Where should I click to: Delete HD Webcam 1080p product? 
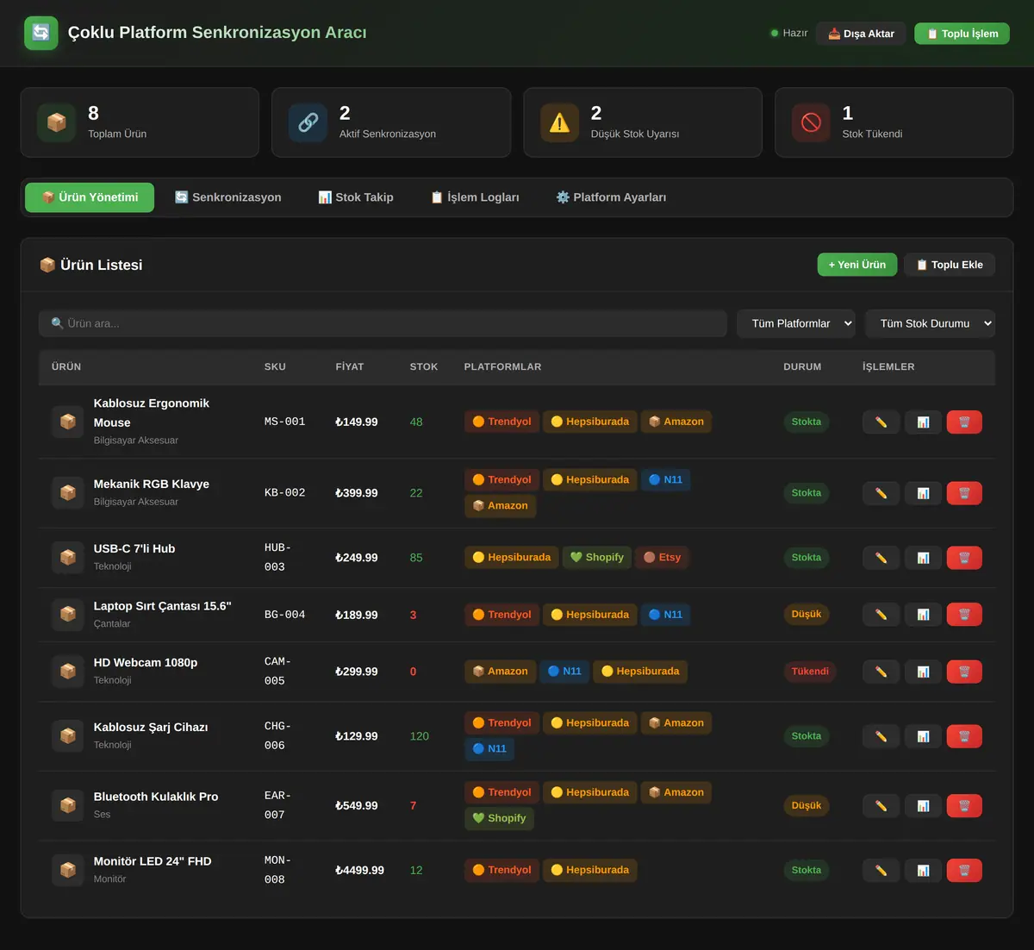(964, 672)
